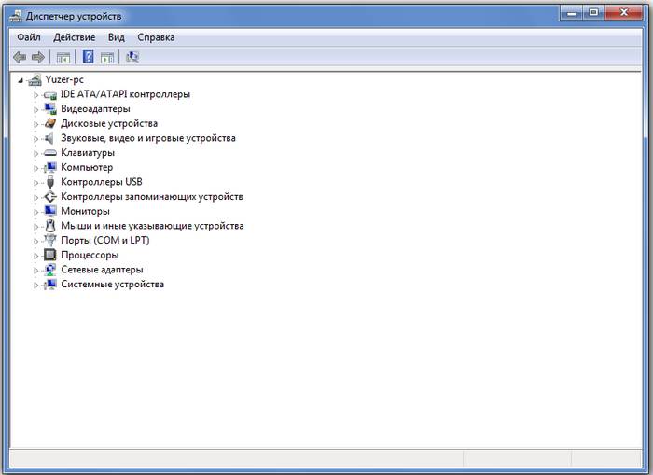Select the Видеоадаптеры device icon
Screen dimensions: 653x475
click(50, 109)
